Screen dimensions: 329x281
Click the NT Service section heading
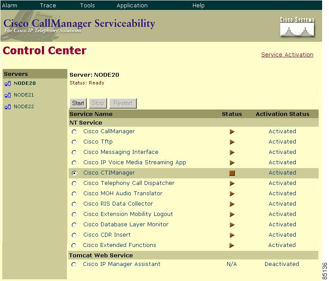coord(85,123)
